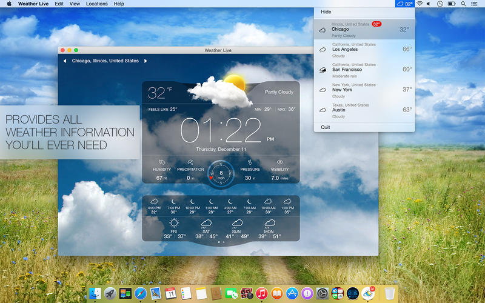Open the Locations menu
Viewport: 485px width, 303px height.
(x=97, y=4)
